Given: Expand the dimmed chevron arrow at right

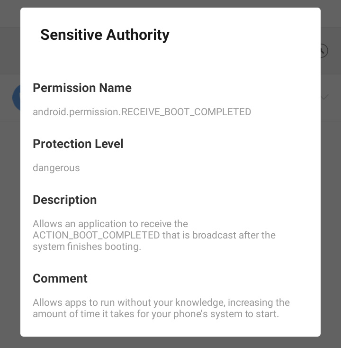Looking at the screenshot, I should 324,97.
